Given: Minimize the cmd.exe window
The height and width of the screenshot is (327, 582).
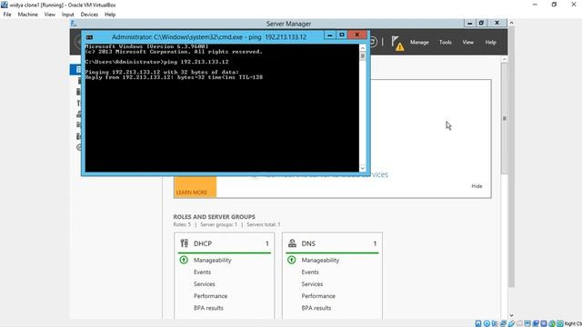Looking at the screenshot, I should (x=329, y=35).
